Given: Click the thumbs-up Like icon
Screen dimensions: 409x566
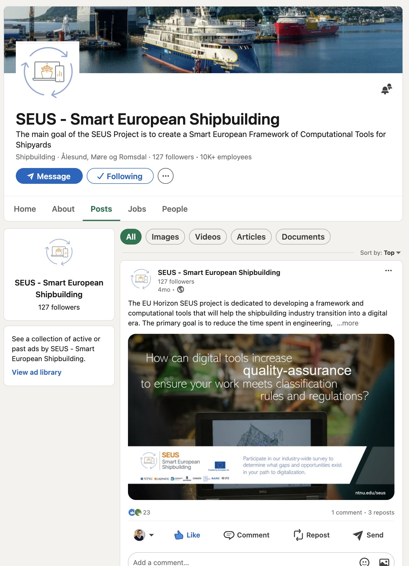Looking at the screenshot, I should (x=179, y=535).
